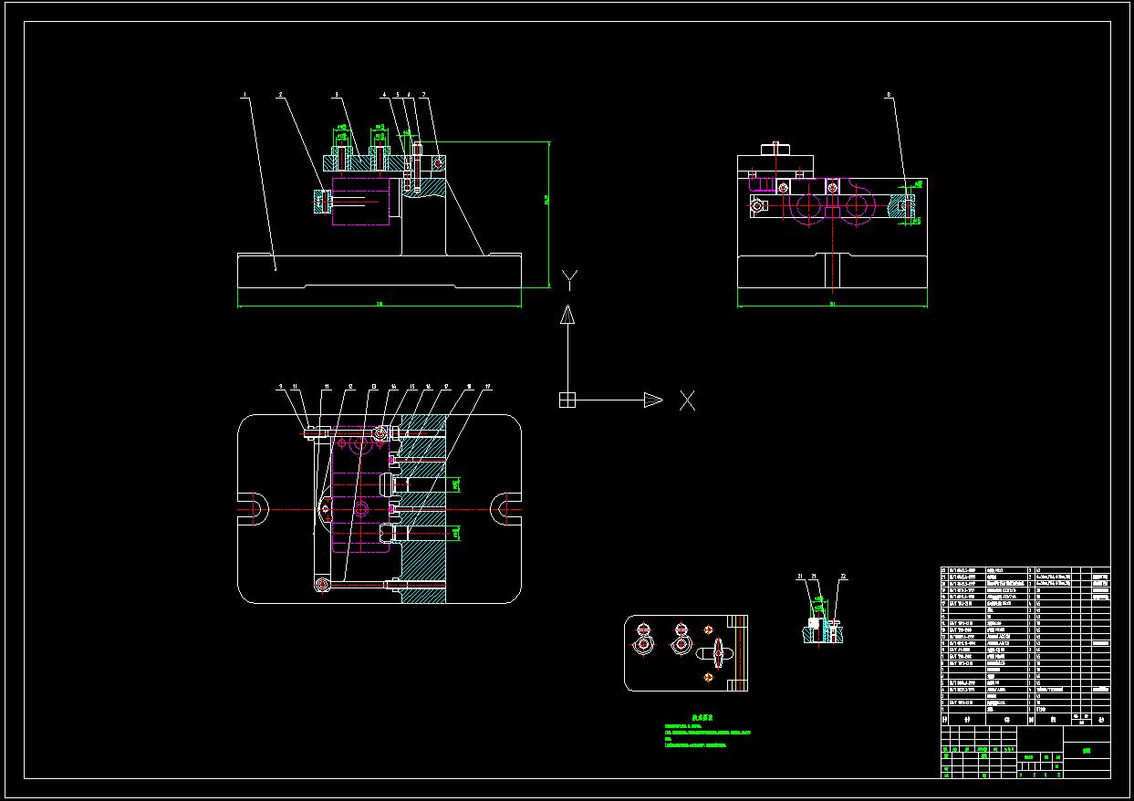Click the small auxiliary plate view
Viewport: 1134px width, 801px height.
(686, 652)
